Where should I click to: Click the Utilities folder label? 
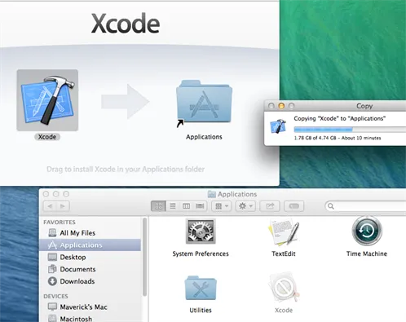[x=201, y=311]
